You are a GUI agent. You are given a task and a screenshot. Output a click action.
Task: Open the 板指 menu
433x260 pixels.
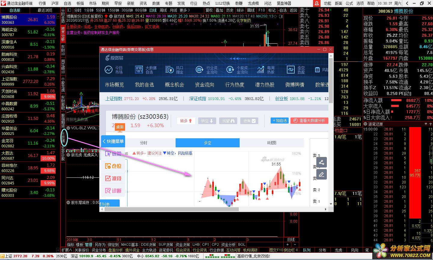80,3
